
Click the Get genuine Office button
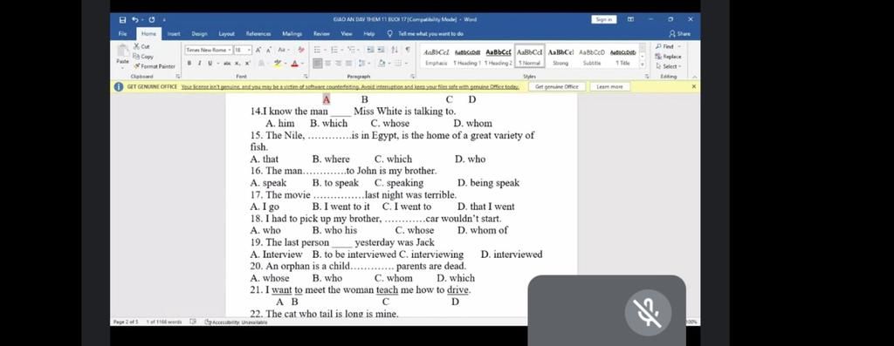tap(556, 86)
